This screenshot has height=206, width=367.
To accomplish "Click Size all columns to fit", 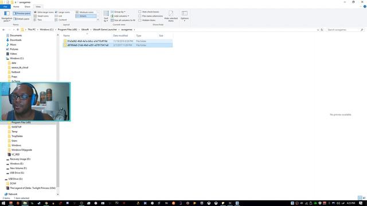I will 123,20.
